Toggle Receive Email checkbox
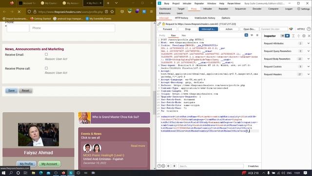Screen dimensions: 312x176 [x=46, y=54]
